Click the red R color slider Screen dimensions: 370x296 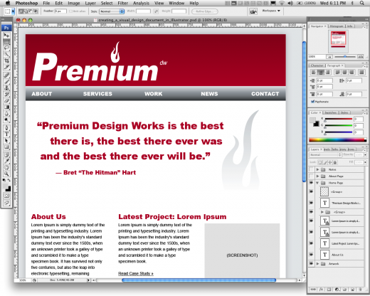click(339, 119)
